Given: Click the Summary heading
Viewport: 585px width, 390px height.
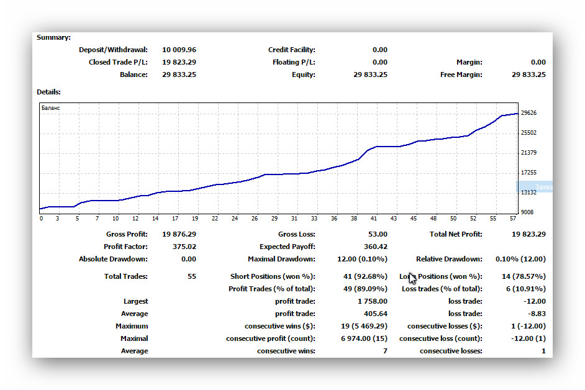Looking at the screenshot, I should point(53,37).
